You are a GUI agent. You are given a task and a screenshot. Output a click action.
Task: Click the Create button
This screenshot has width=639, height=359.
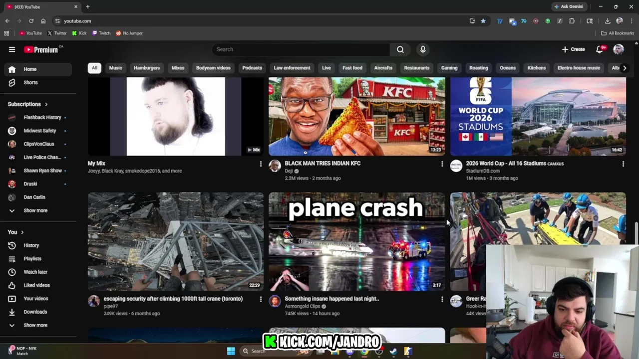pyautogui.click(x=573, y=49)
